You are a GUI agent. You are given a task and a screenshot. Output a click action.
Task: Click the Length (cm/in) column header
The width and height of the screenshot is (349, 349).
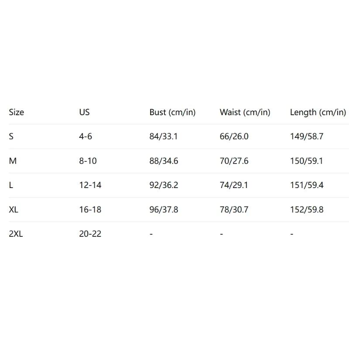tap(318, 113)
